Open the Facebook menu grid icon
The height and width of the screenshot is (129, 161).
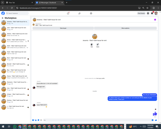click(x=148, y=13)
